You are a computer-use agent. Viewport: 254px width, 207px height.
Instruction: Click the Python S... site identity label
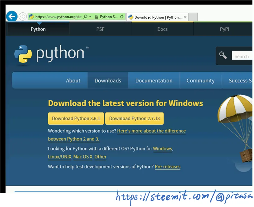[109, 17]
